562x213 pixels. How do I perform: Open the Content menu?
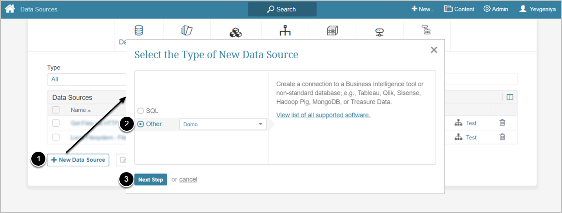[459, 9]
